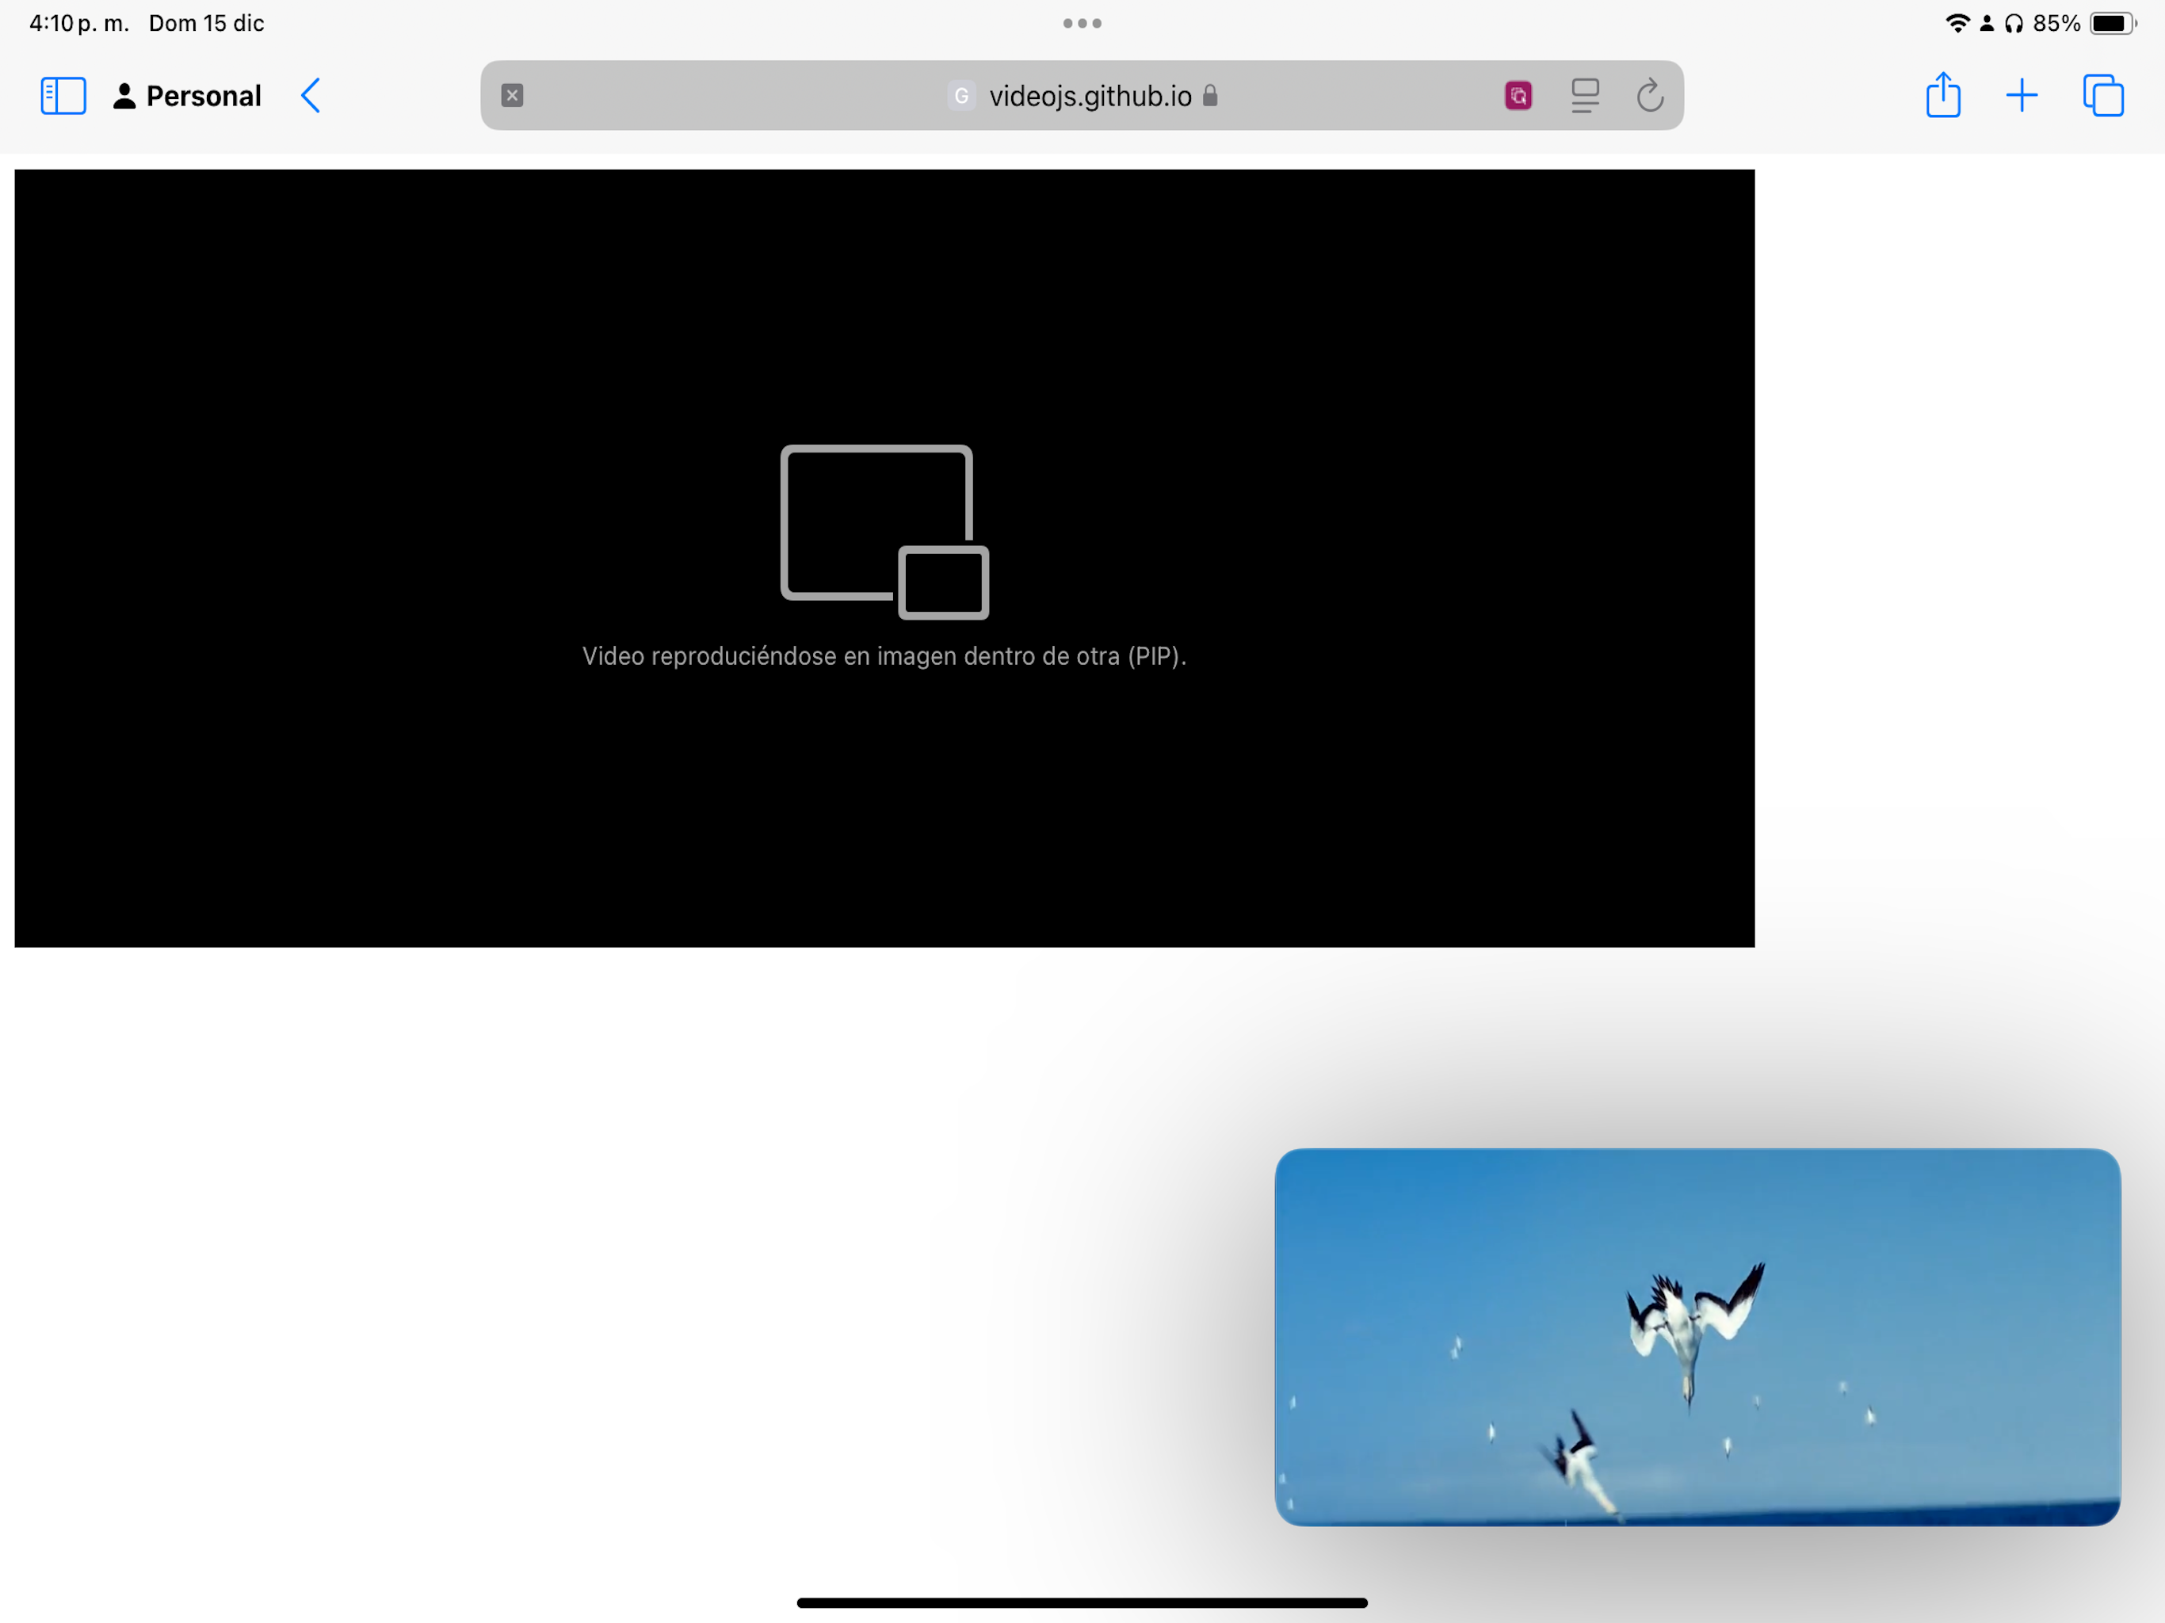2165x1623 pixels.
Task: Close the tab using the X icon
Action: click(512, 96)
